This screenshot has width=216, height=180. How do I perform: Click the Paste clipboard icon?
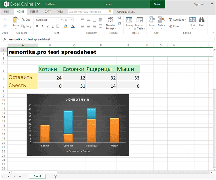click(16, 20)
